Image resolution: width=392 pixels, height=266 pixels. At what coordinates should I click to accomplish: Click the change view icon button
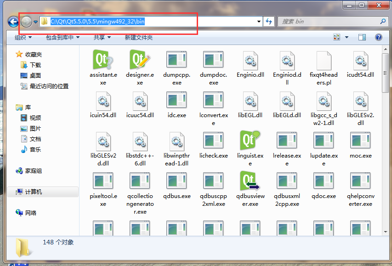coord(336,37)
